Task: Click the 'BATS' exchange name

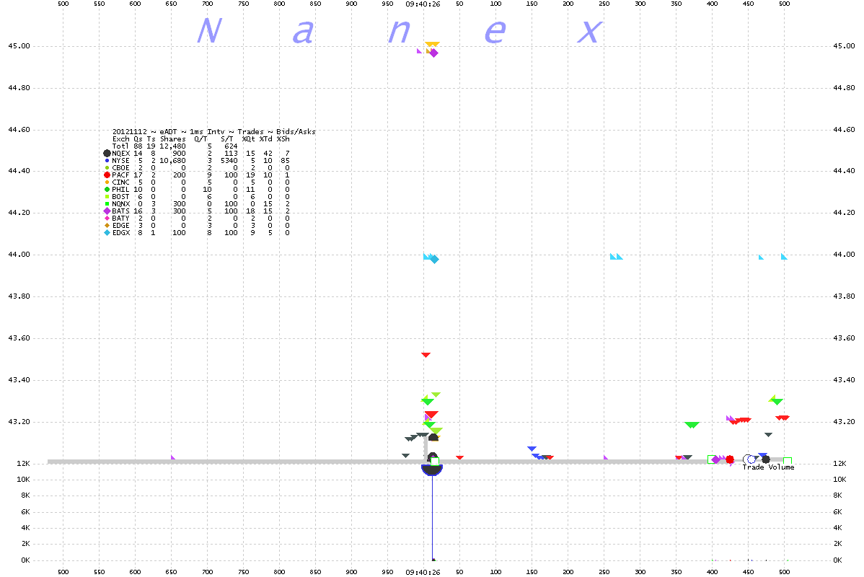Action: point(120,211)
